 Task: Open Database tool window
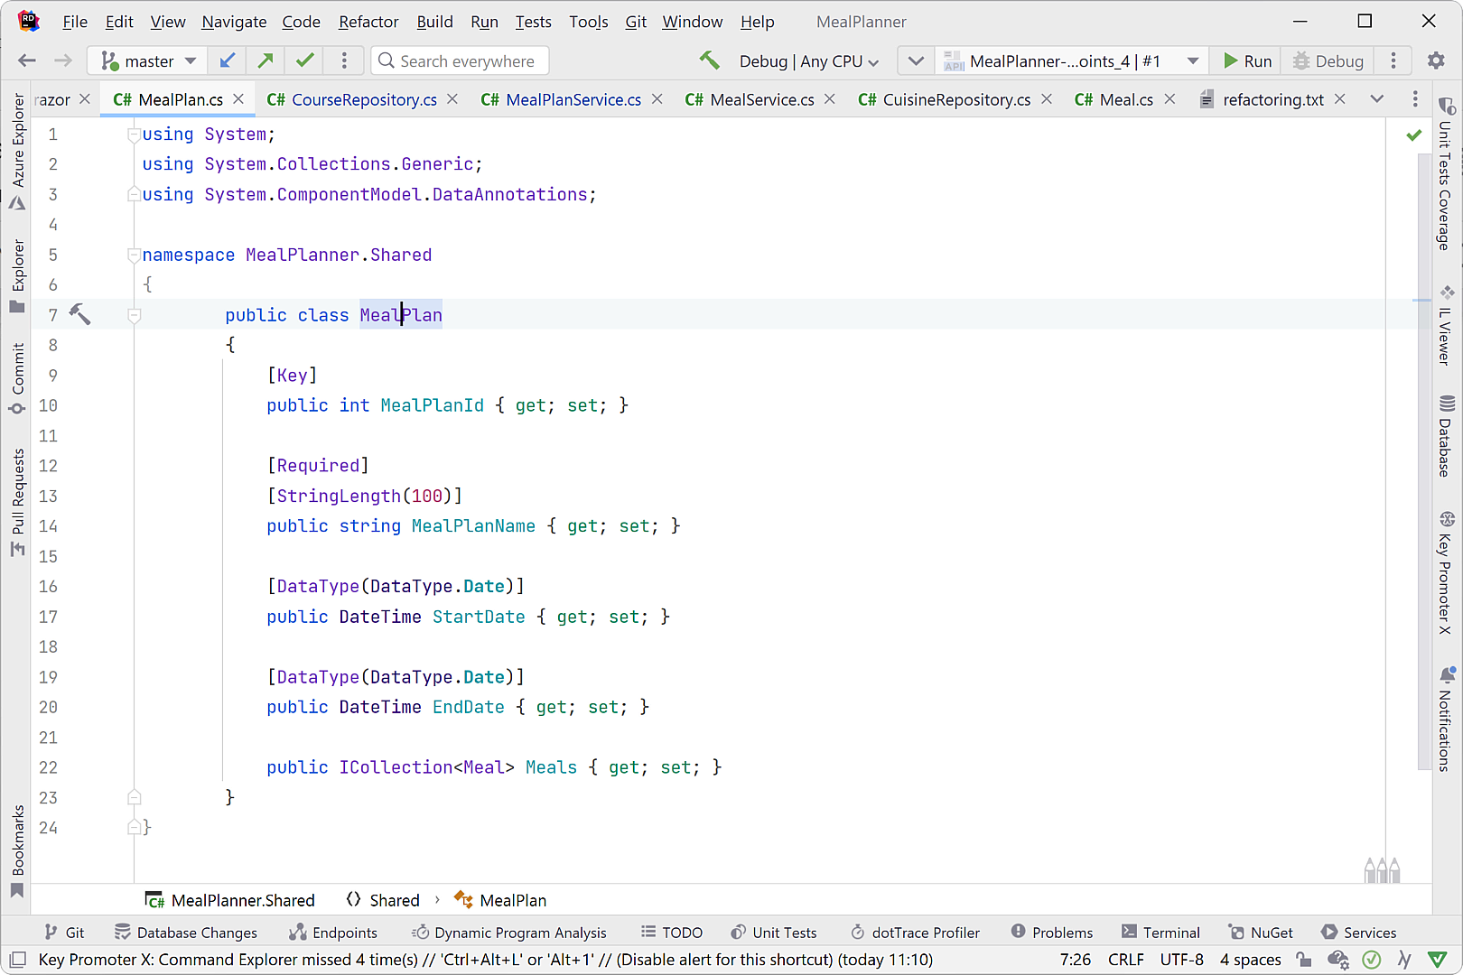point(1446,435)
